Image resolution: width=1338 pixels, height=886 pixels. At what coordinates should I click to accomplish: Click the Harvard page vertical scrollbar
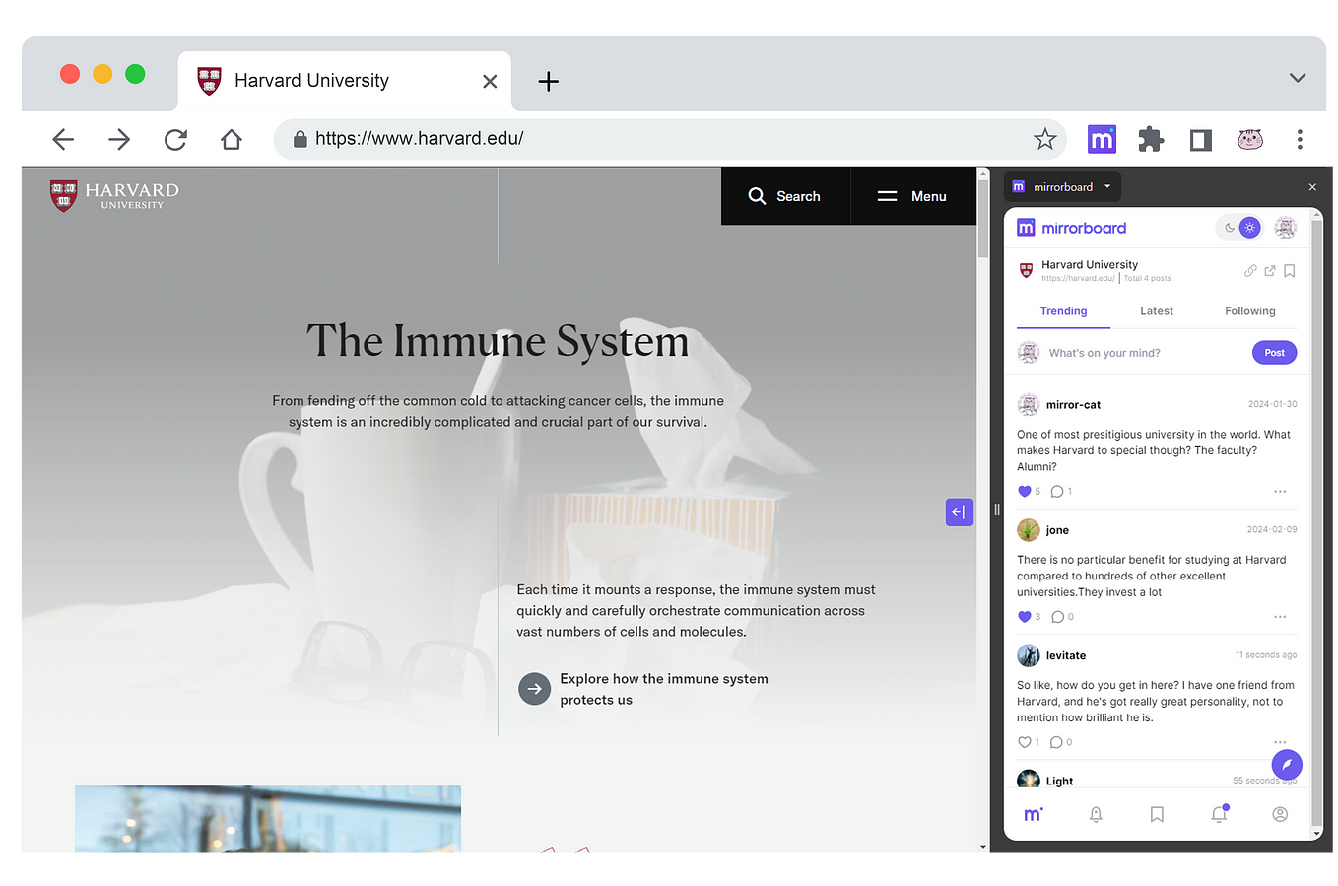click(x=983, y=217)
